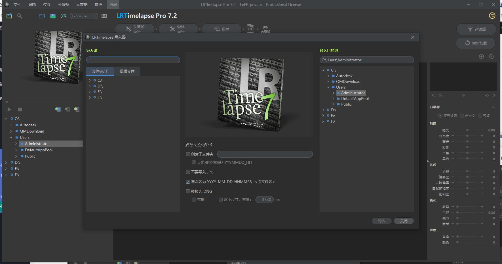Click the 曝光 slider handle
This screenshot has height=264, width=502.
tap(467, 130)
